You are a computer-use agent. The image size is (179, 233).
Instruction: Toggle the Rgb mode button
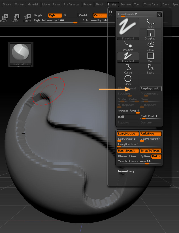click(x=55, y=15)
